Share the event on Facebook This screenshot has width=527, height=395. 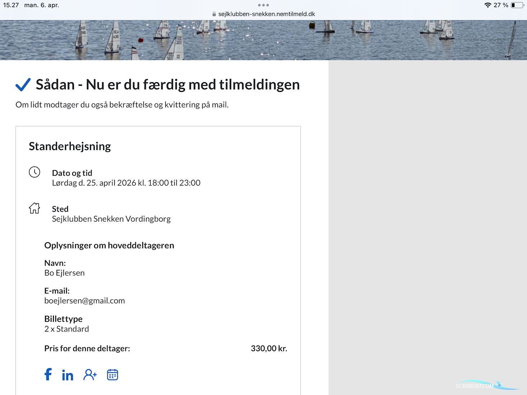(x=48, y=375)
